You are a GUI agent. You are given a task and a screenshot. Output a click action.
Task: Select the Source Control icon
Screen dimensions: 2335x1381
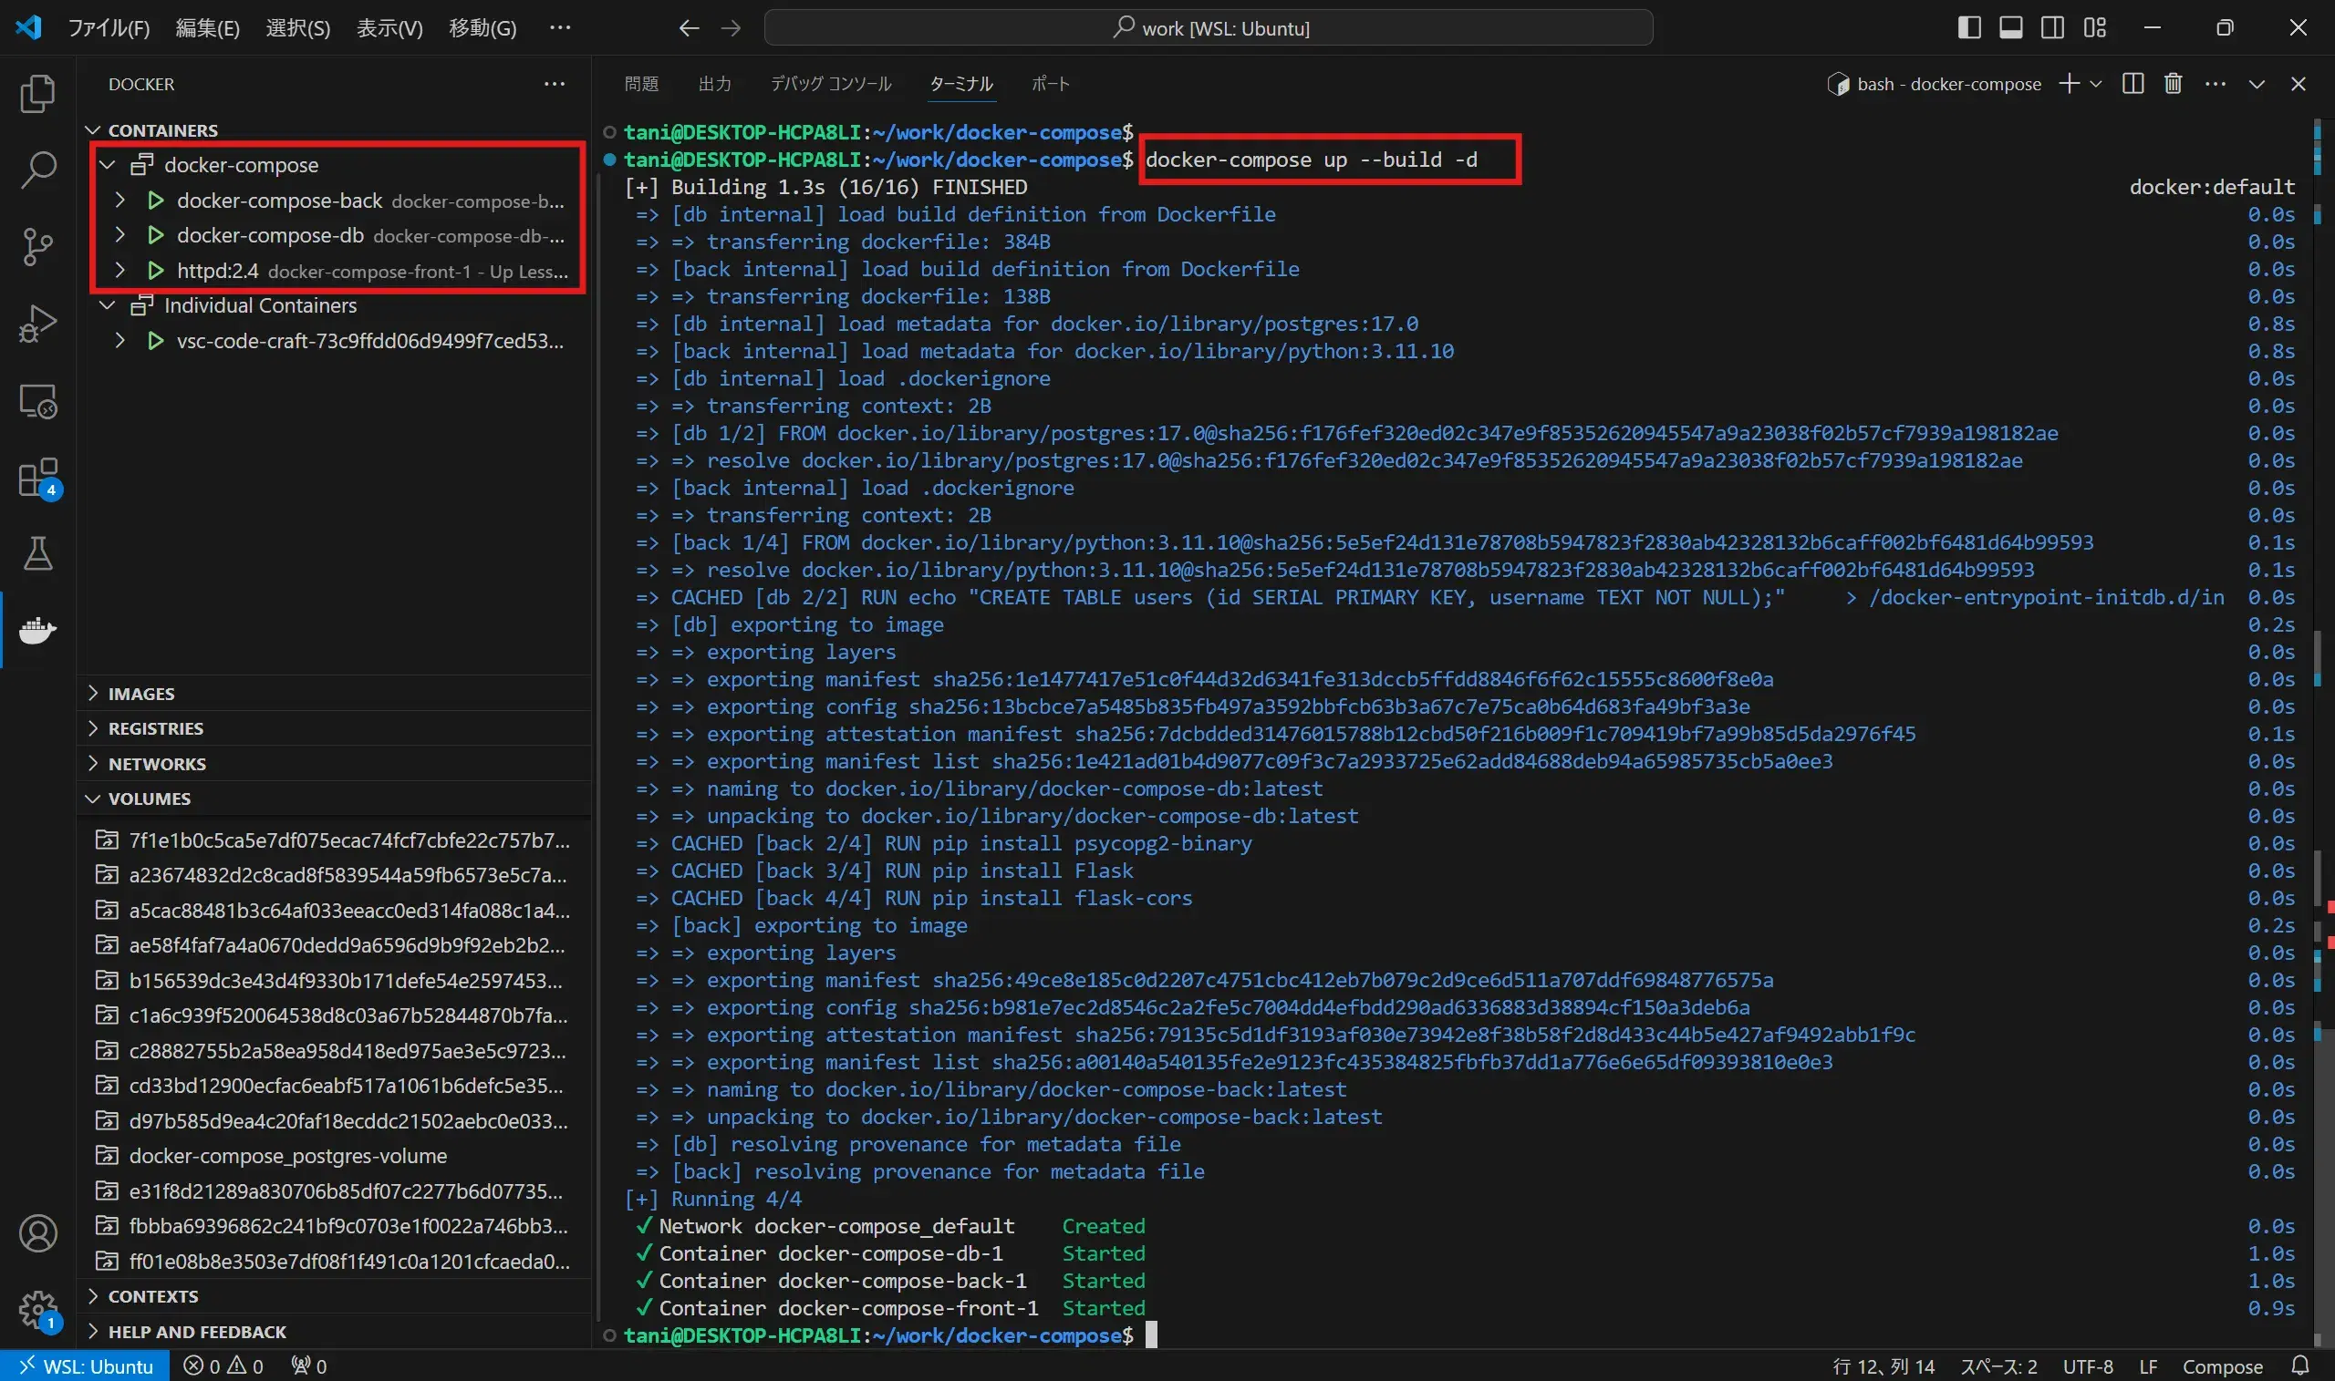(37, 247)
